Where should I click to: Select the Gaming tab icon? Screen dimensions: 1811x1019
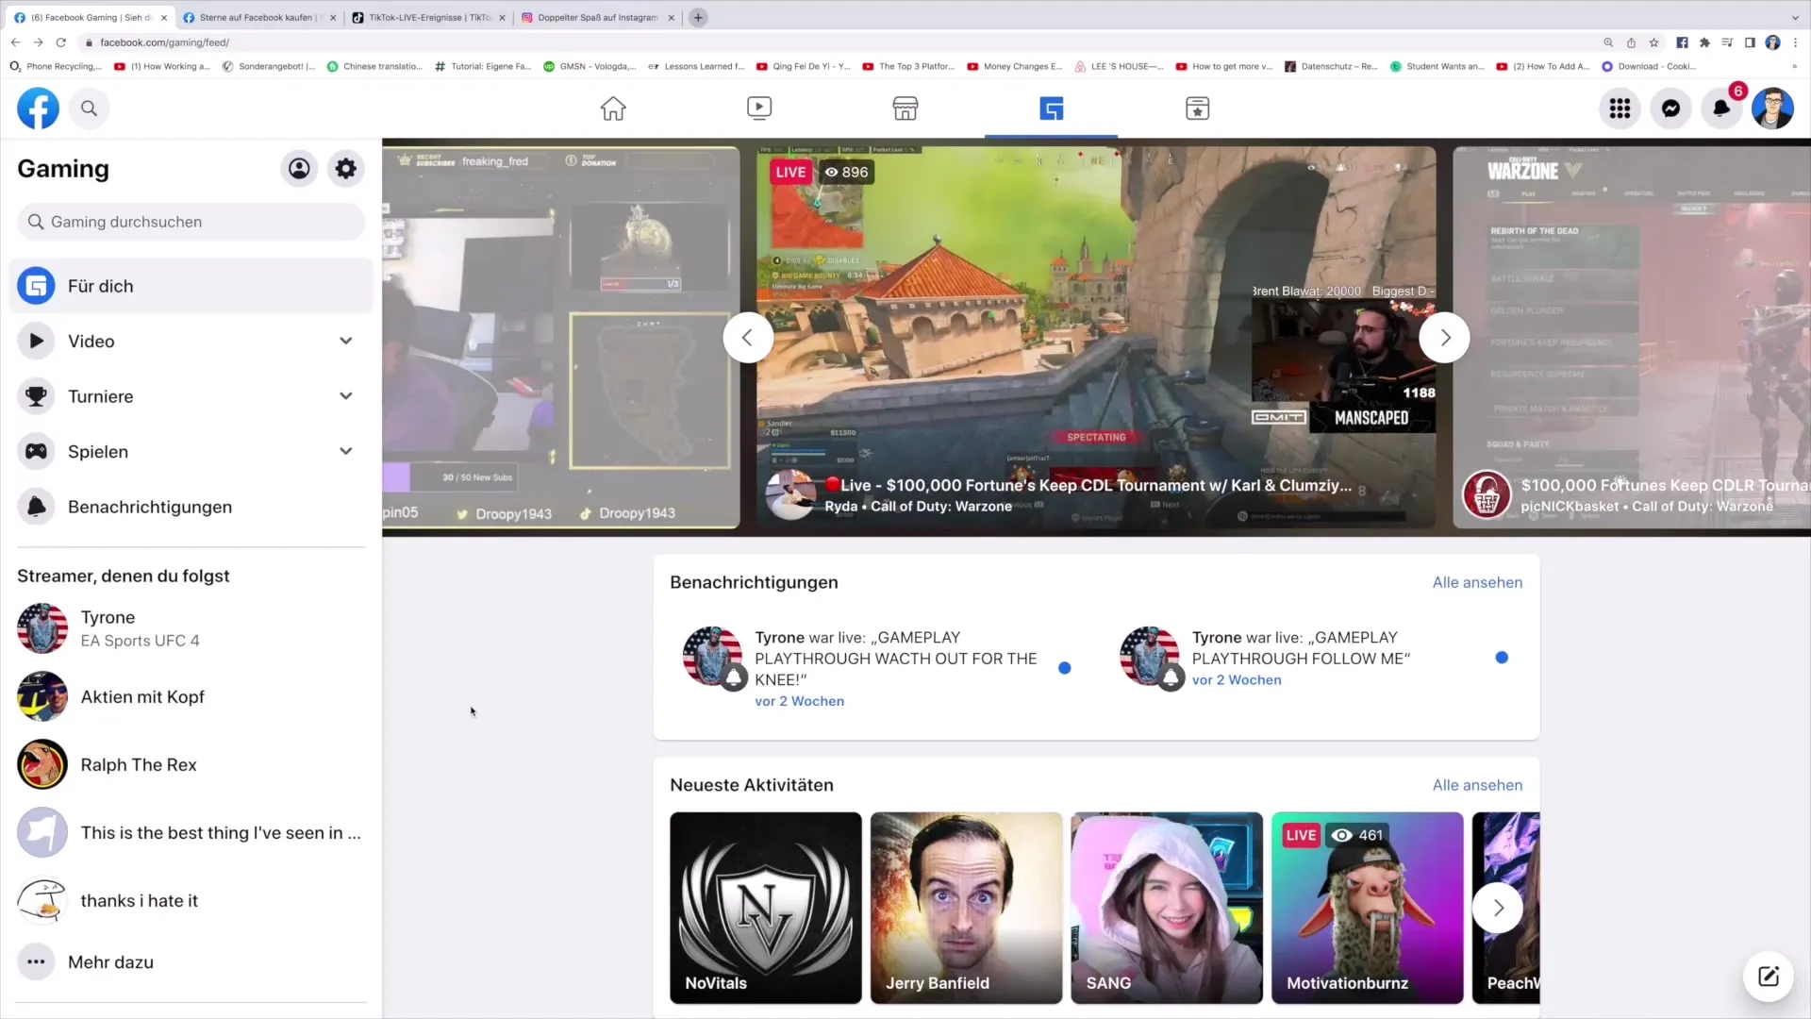click(1052, 109)
